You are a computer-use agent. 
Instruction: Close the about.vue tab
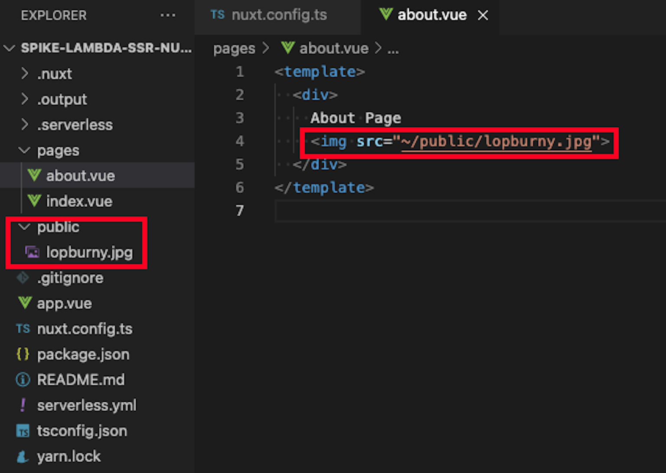tap(483, 15)
